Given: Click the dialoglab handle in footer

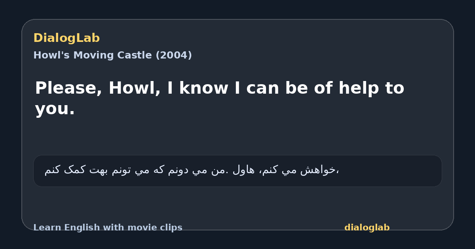Looking at the screenshot, I should (367, 228).
